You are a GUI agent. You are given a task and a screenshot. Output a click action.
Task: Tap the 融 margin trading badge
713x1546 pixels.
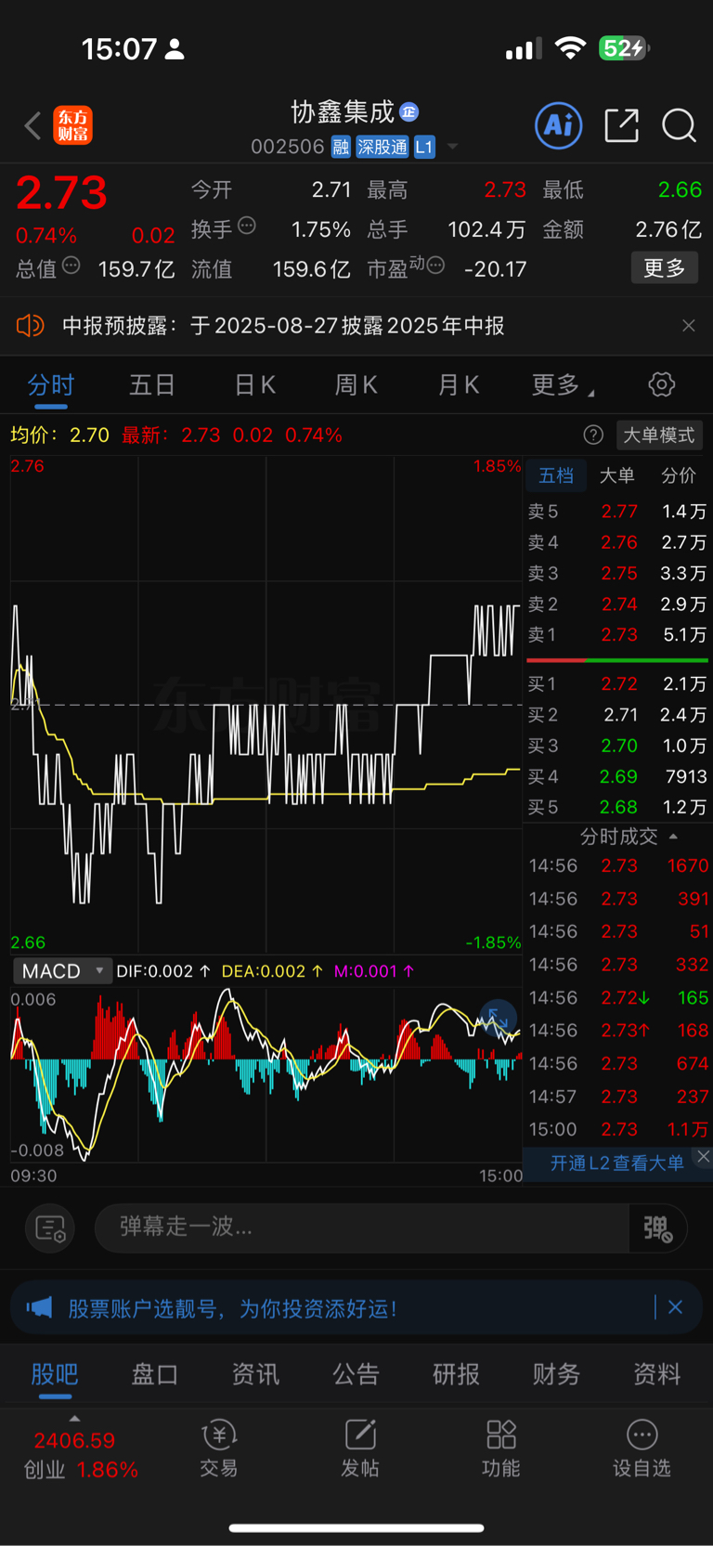pos(341,147)
